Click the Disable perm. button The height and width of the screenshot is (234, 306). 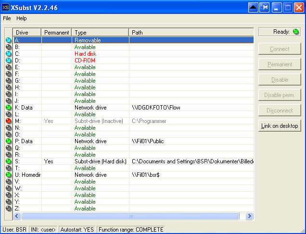280,95
